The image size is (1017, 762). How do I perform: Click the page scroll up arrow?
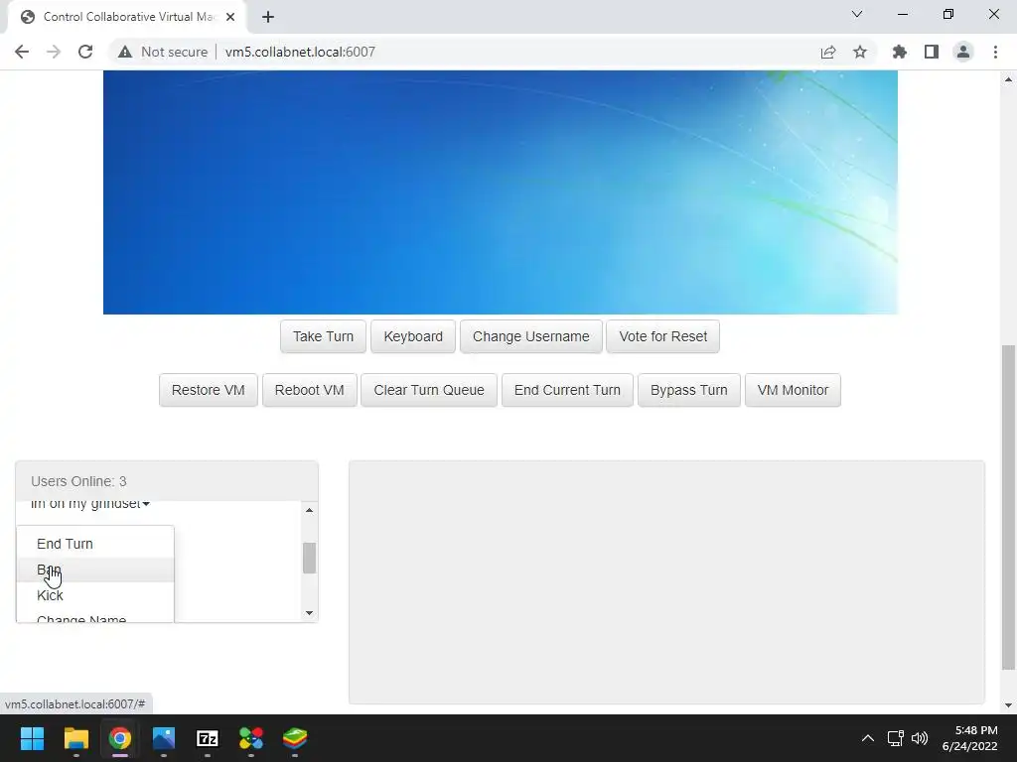point(1008,79)
